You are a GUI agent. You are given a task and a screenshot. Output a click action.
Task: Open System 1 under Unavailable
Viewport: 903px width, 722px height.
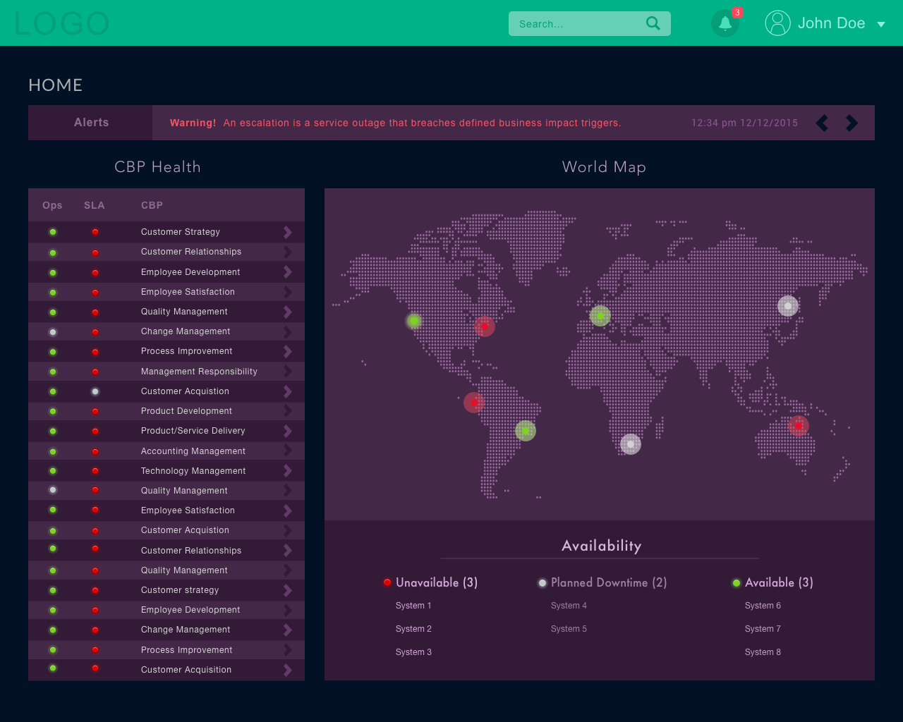[x=413, y=606]
